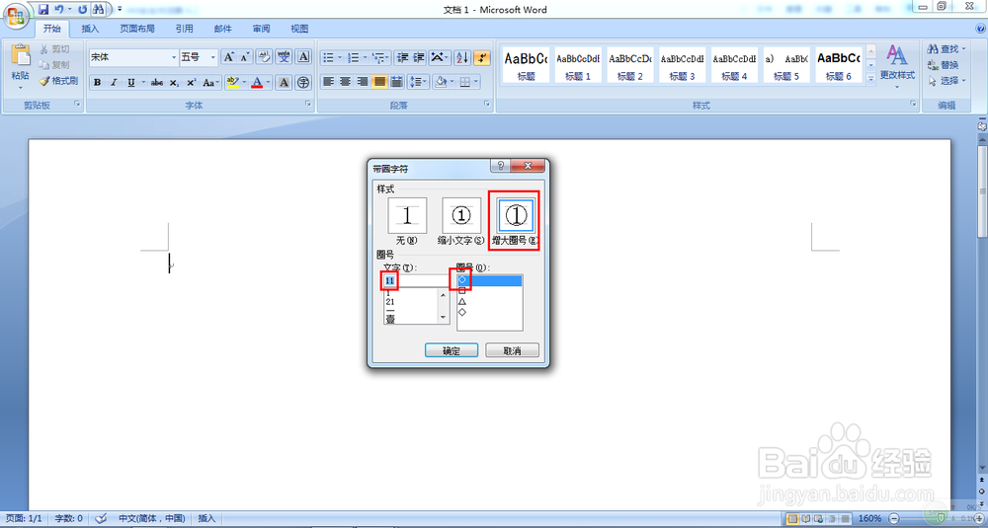The image size is (988, 528).
Task: Toggle character shading button
Action: (284, 83)
